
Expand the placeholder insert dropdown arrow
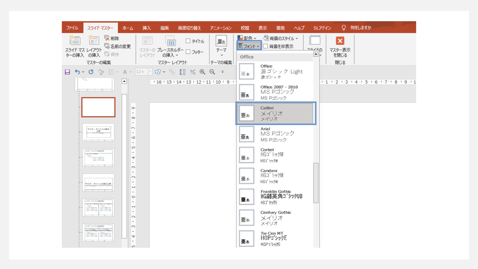177,55
